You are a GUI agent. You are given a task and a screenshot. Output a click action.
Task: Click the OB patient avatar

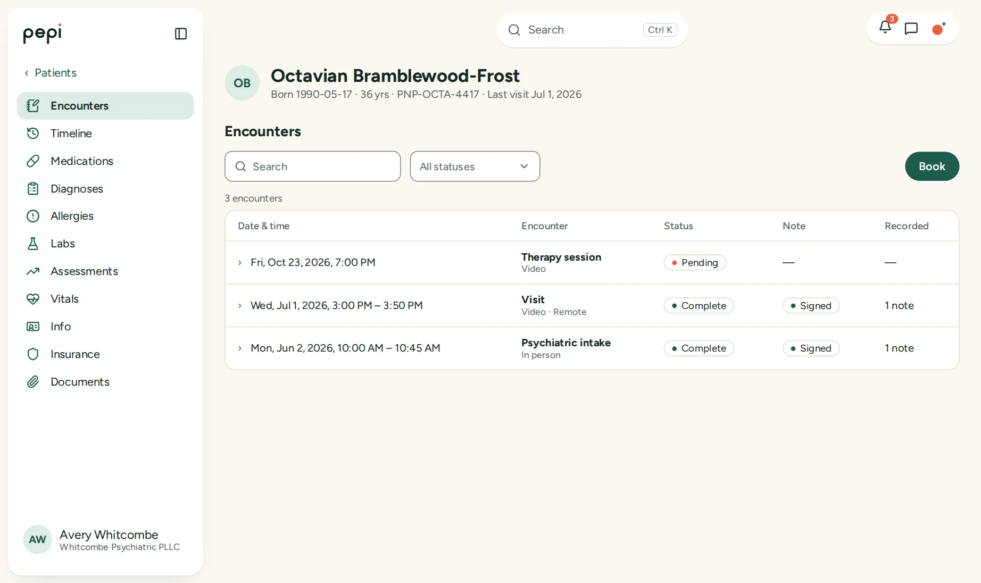tap(242, 83)
